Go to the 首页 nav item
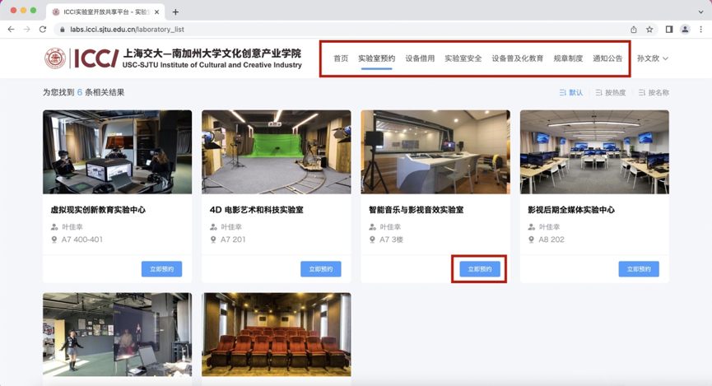This screenshot has height=386, width=712. click(x=341, y=58)
